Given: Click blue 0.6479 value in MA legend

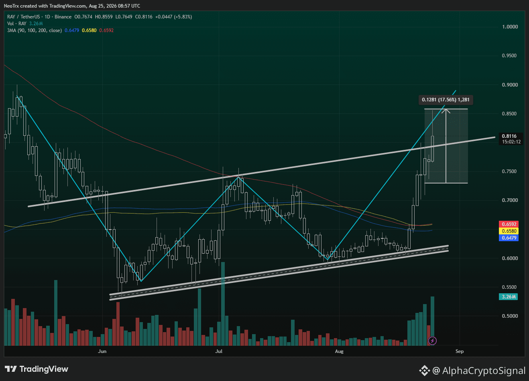Looking at the screenshot, I should 72,30.
